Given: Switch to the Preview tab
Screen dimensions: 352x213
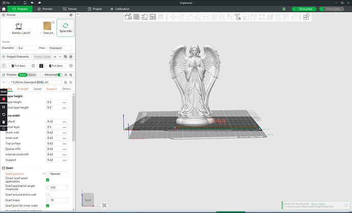Looking at the screenshot, I should point(45,9).
